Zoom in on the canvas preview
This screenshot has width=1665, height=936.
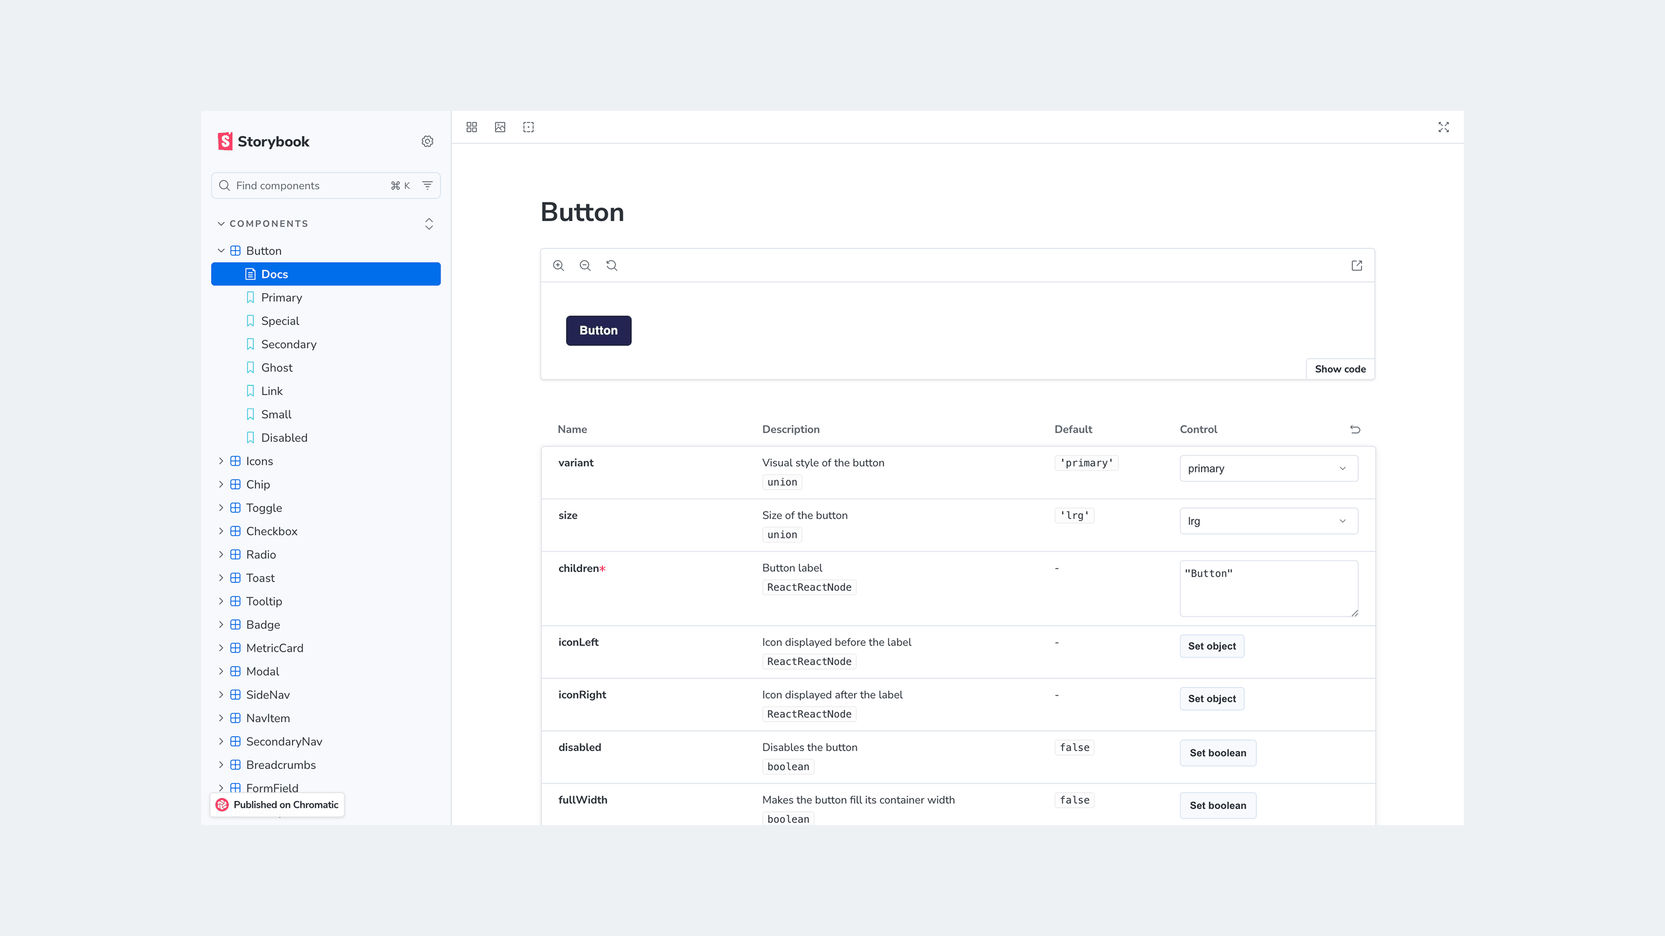coord(558,266)
